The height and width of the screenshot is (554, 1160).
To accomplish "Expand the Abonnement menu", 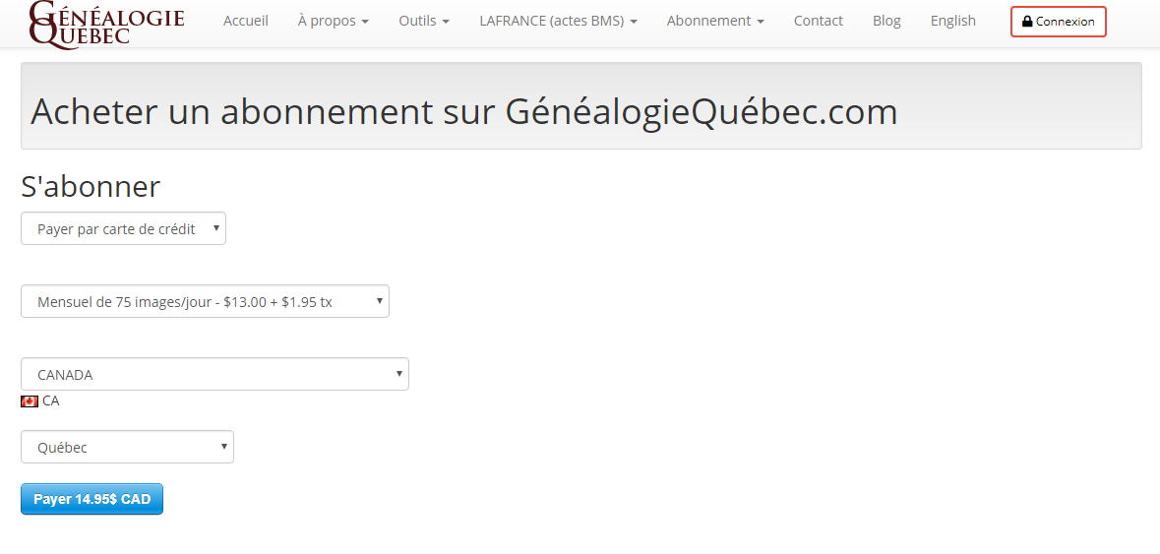I will [x=715, y=21].
